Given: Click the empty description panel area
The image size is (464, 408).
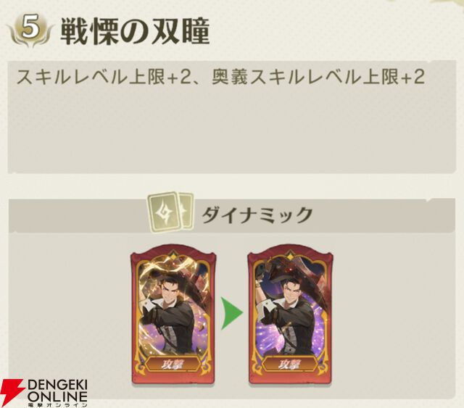Looking at the screenshot, I should [232, 130].
